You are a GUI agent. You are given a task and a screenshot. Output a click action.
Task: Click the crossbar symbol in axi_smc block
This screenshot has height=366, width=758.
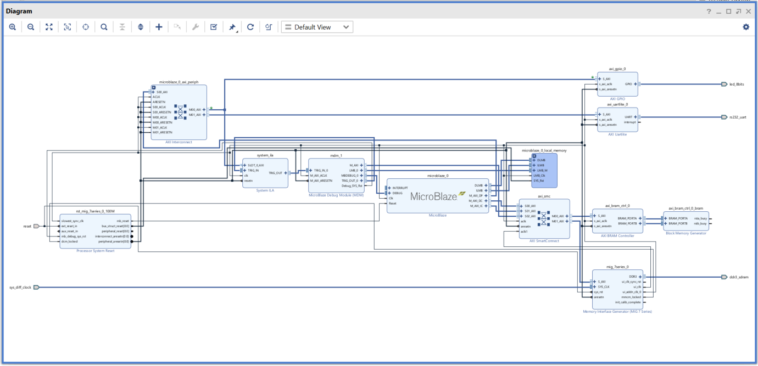pyautogui.click(x=544, y=218)
